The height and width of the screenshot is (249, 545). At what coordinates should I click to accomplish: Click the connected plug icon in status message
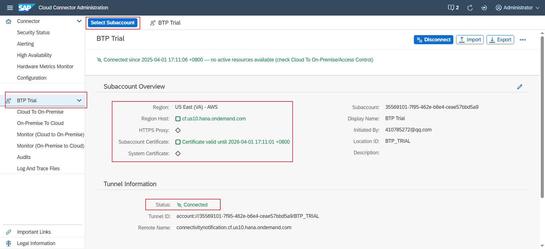(99, 60)
